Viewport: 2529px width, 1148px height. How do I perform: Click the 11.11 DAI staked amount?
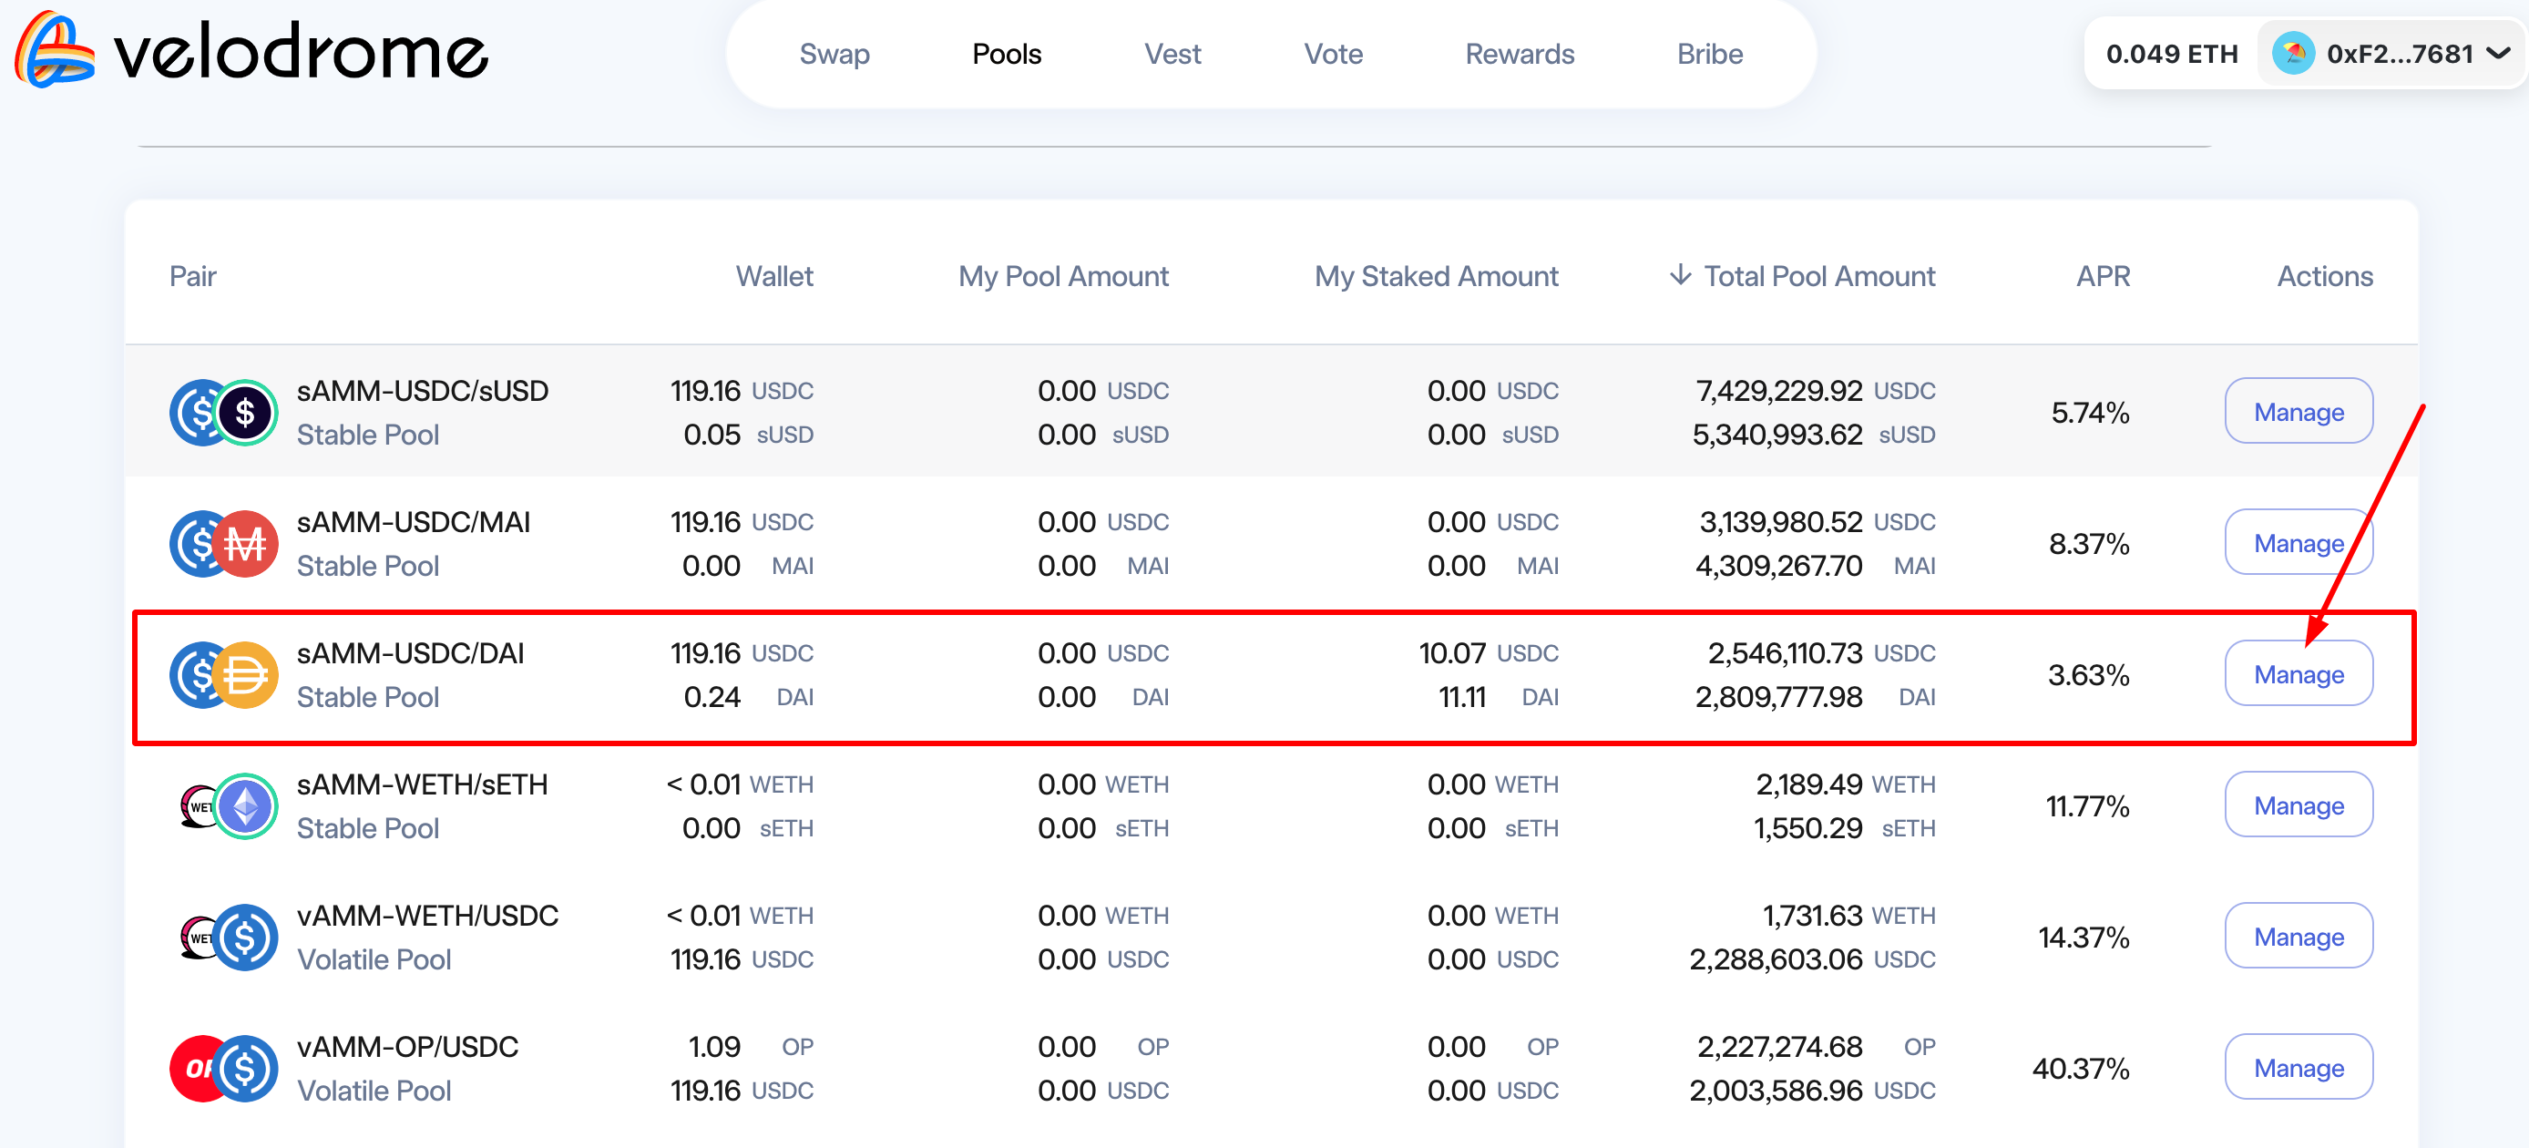click(x=1498, y=697)
